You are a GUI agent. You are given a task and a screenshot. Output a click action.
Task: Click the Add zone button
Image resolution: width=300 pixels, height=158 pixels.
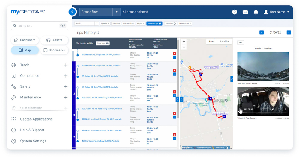click(x=170, y=23)
